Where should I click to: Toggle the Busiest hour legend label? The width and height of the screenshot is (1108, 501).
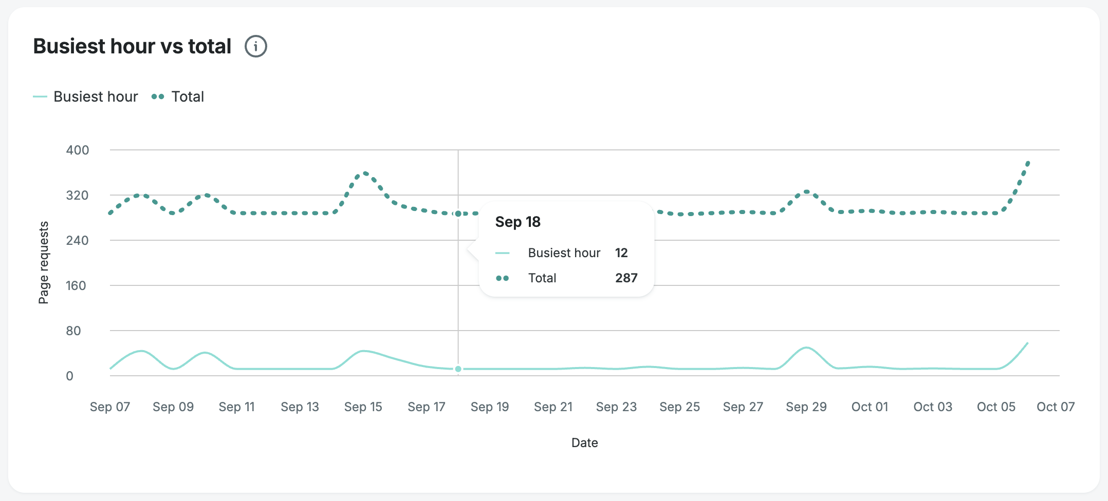click(x=96, y=97)
